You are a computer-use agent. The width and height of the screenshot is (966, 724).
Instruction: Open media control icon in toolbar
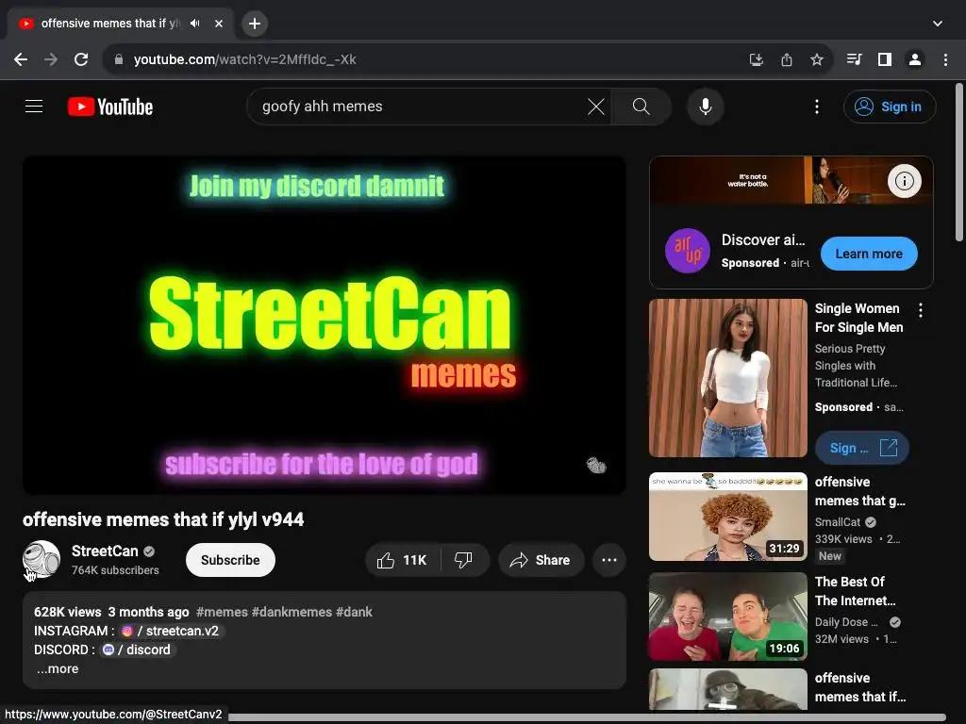coord(855,59)
